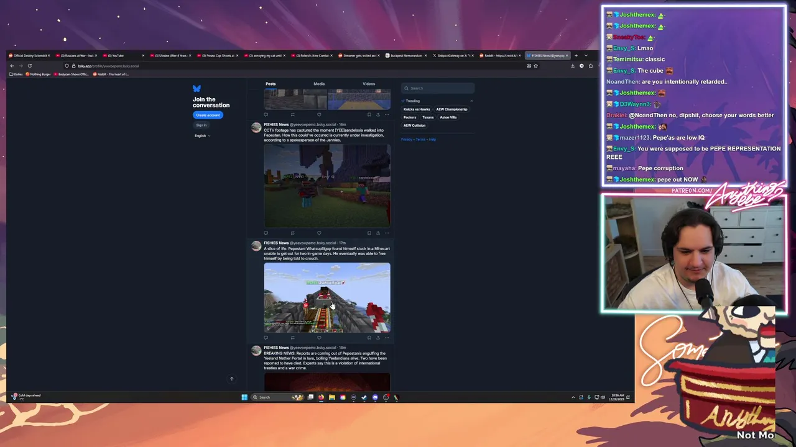Open the Knicks vs Hawks trending topic

[417, 109]
